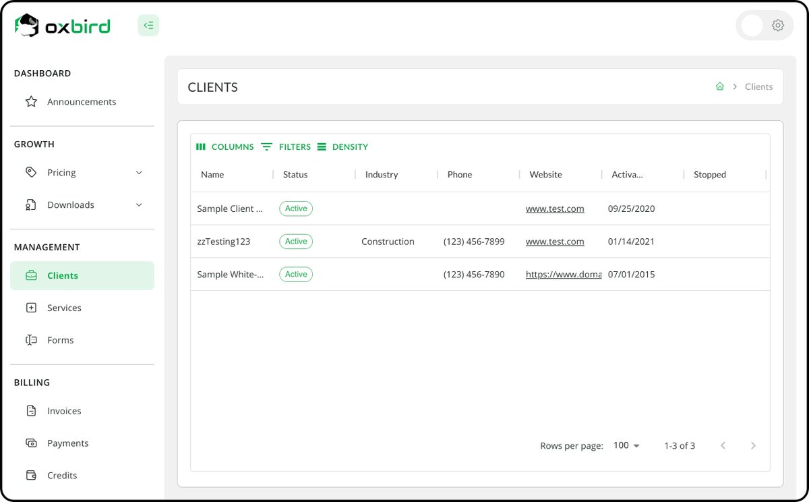The height and width of the screenshot is (502, 809).
Task: Click Active badge in zzTesting123 row
Action: [x=296, y=242]
